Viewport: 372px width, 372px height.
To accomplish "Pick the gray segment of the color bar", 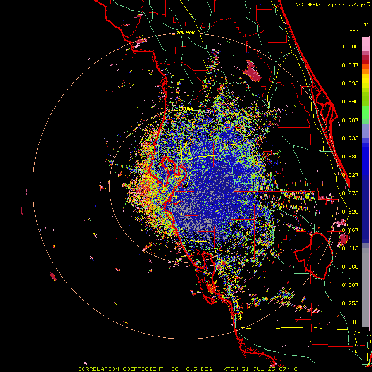I will (x=365, y=287).
